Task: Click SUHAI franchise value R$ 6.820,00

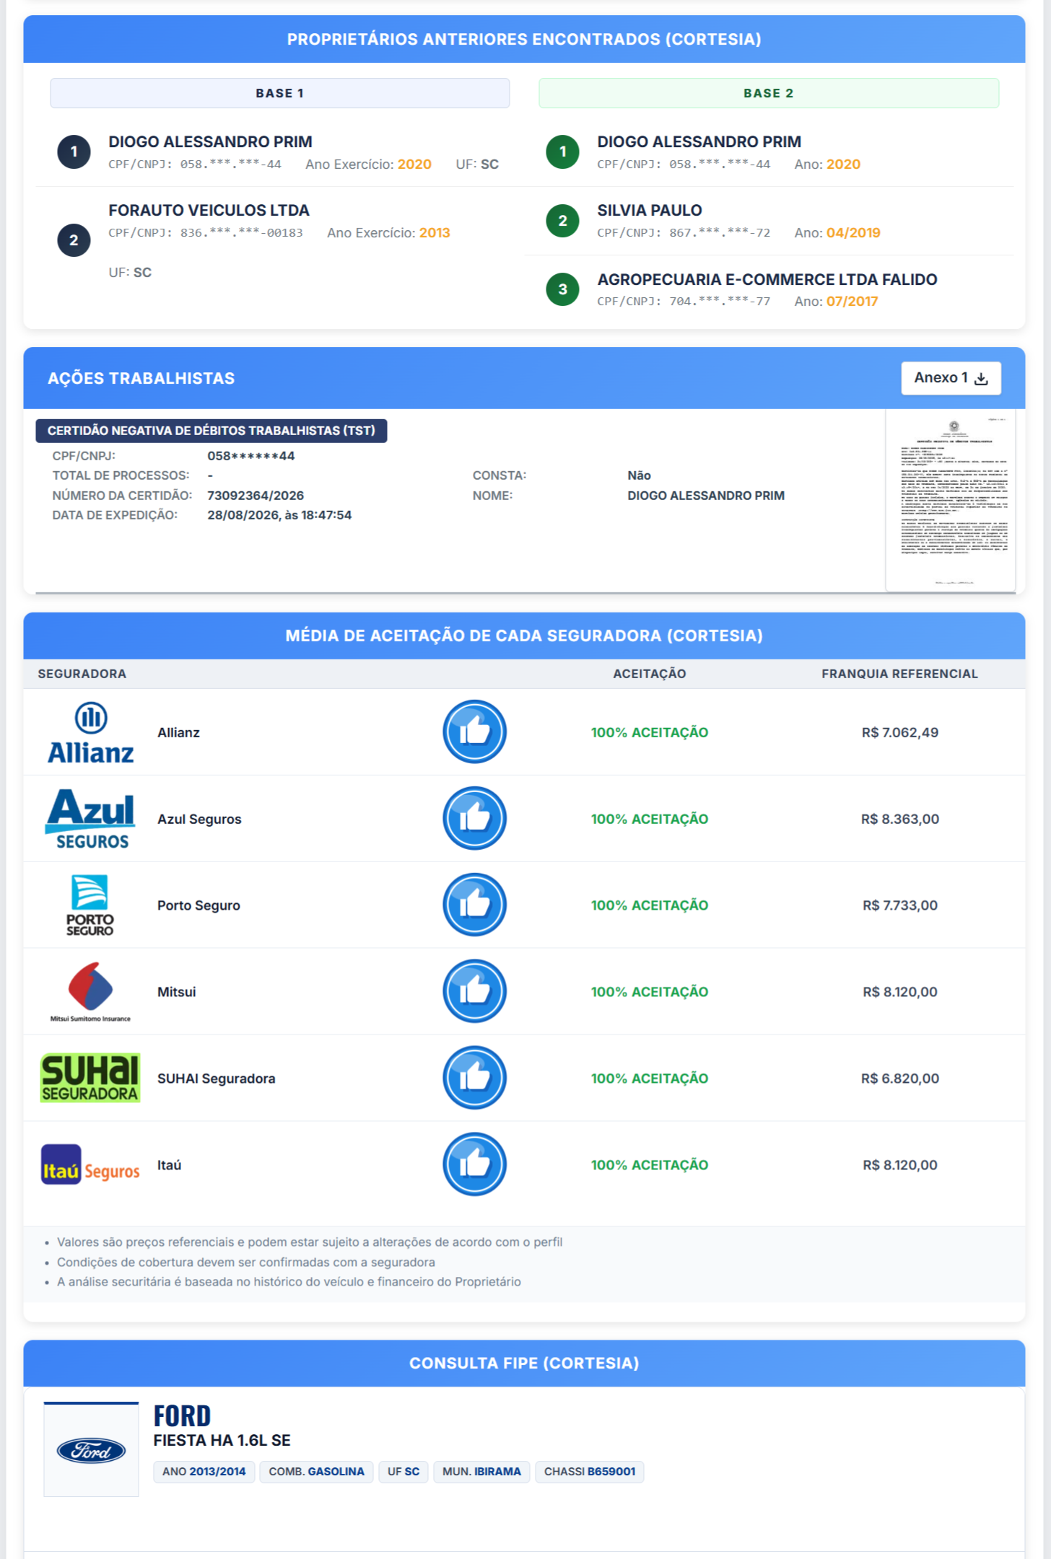Action: [x=900, y=1079]
